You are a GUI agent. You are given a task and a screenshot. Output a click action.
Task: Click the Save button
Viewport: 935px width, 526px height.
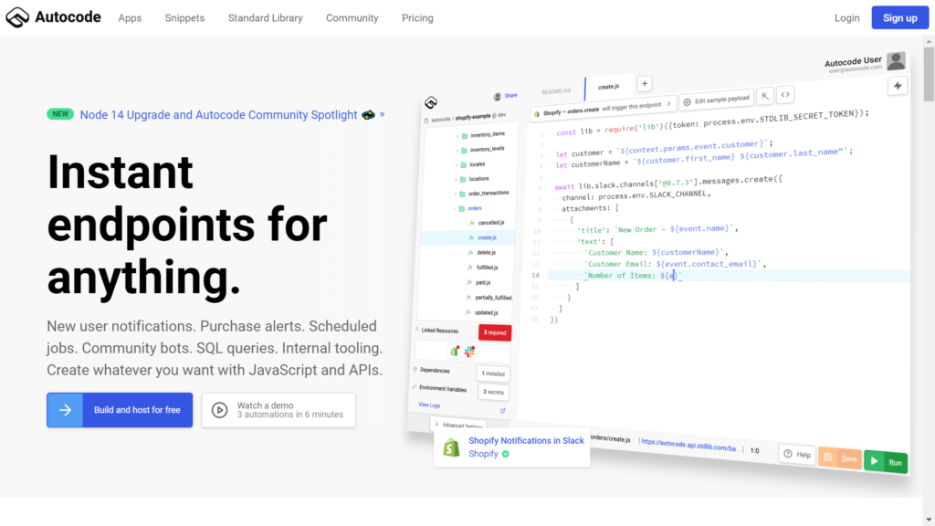840,458
